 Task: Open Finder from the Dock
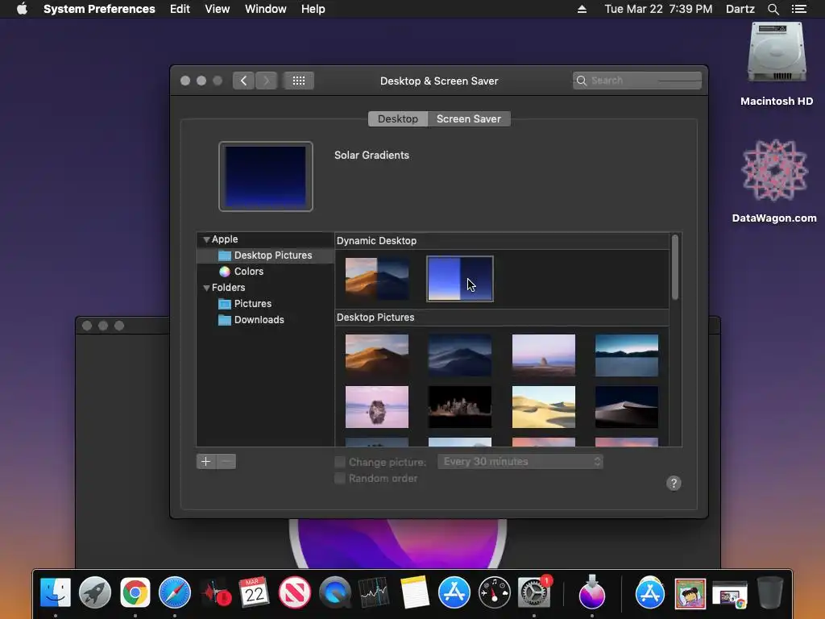click(x=56, y=592)
